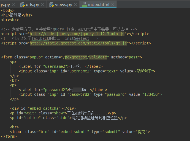Click the type="password" attribute
The width and height of the screenshot is (190, 141).
point(110,94)
